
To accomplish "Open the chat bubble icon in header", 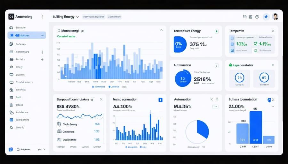I will (x=245, y=17).
